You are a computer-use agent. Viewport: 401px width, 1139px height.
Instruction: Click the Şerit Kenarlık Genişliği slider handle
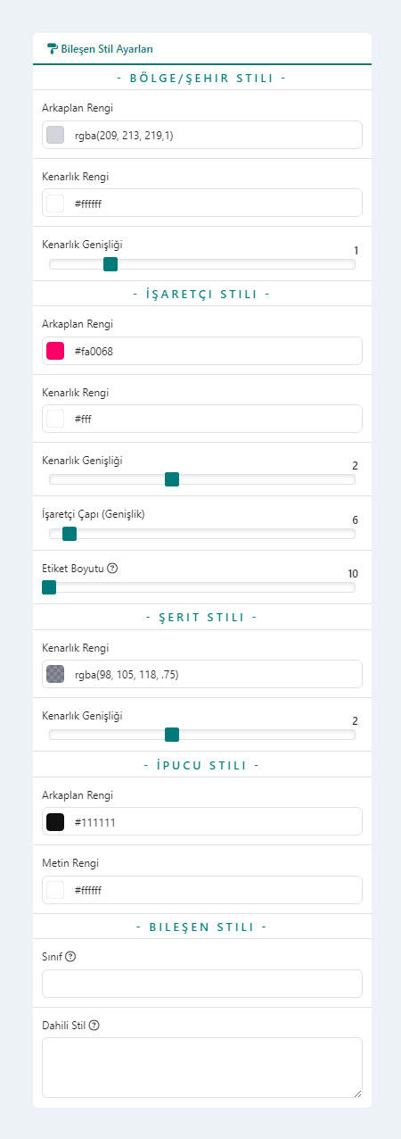coord(172,735)
